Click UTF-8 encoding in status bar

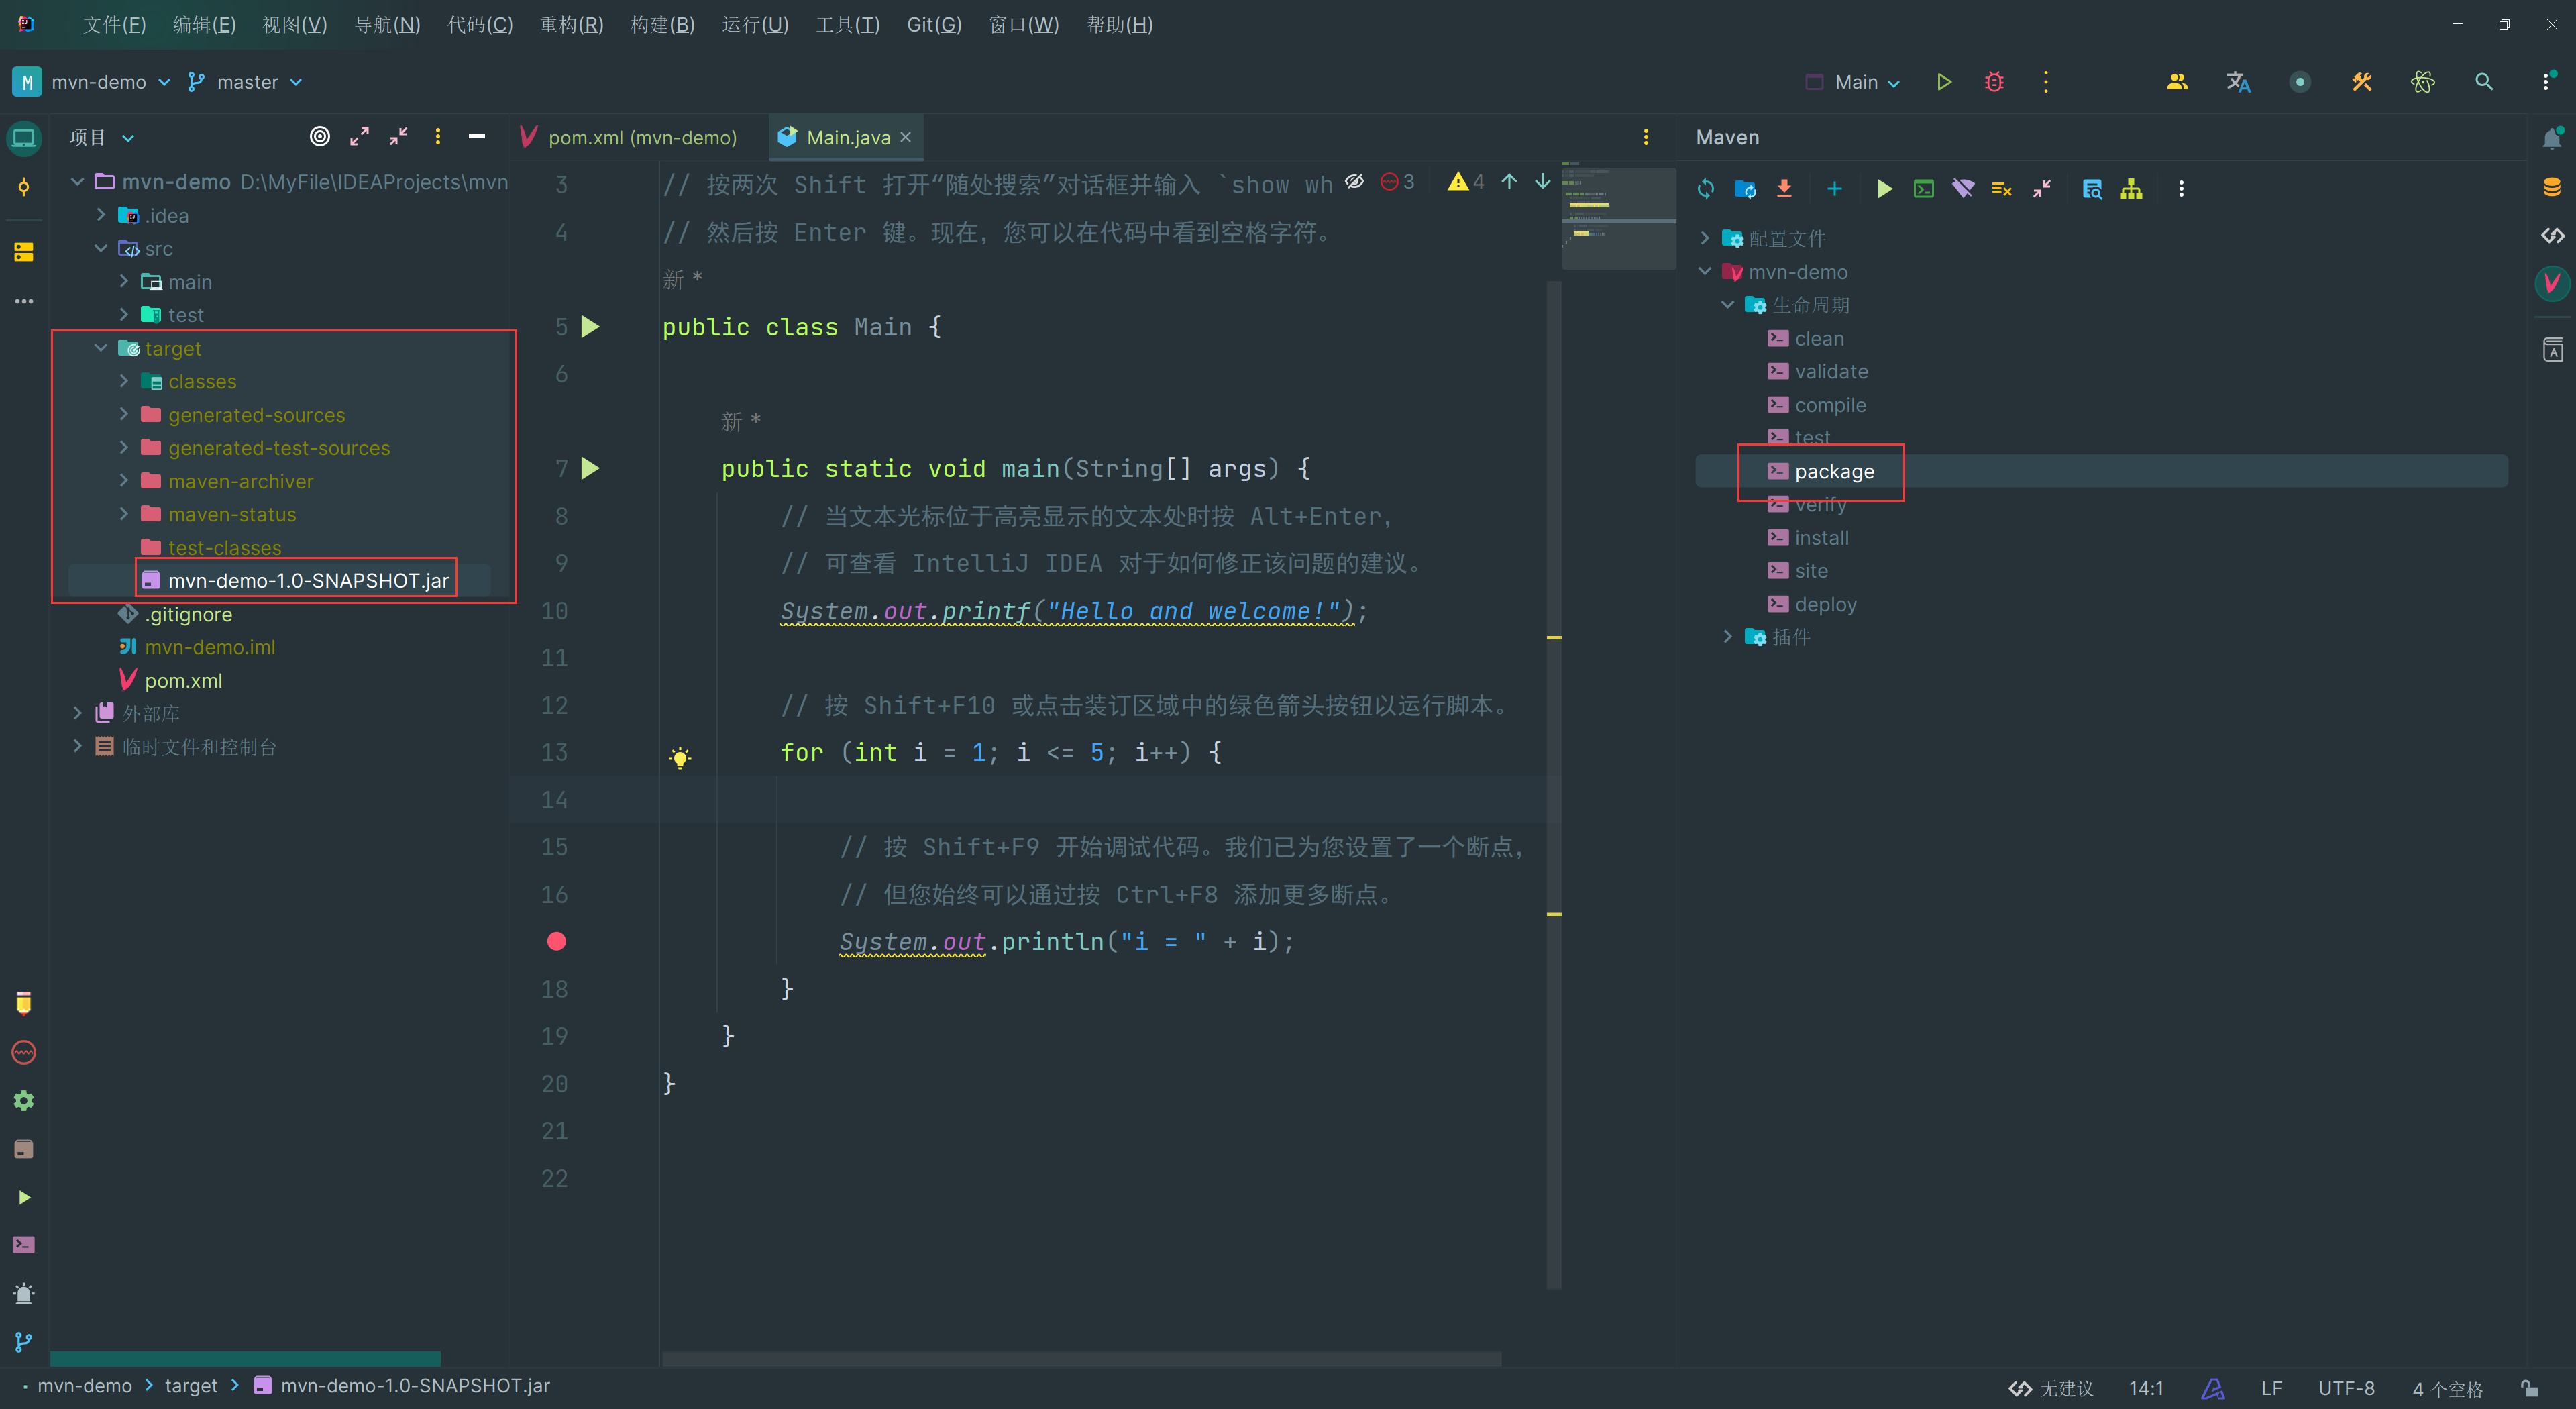pos(2346,1388)
